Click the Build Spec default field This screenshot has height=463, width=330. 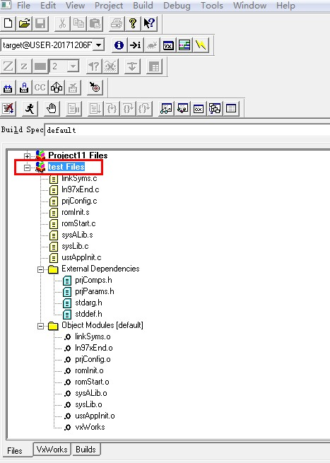click(187, 130)
